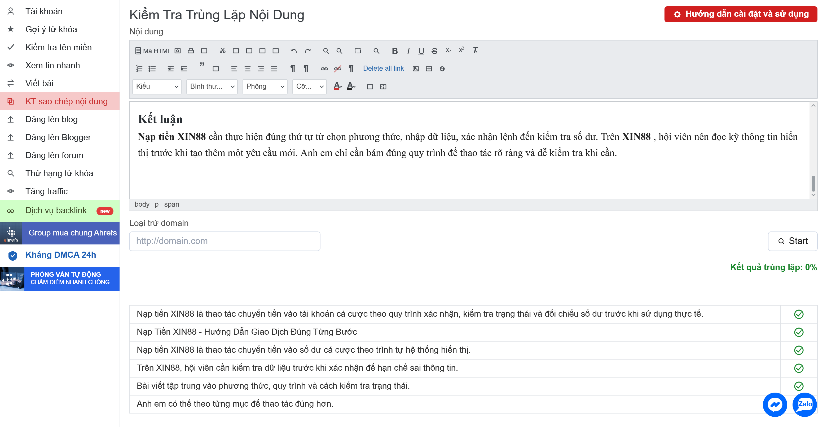Open Đăng lên forum menu item
The width and height of the screenshot is (827, 427).
click(60, 155)
